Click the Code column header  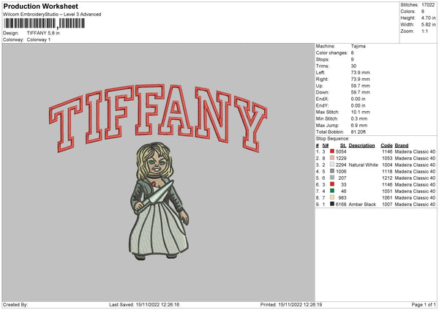click(387, 145)
